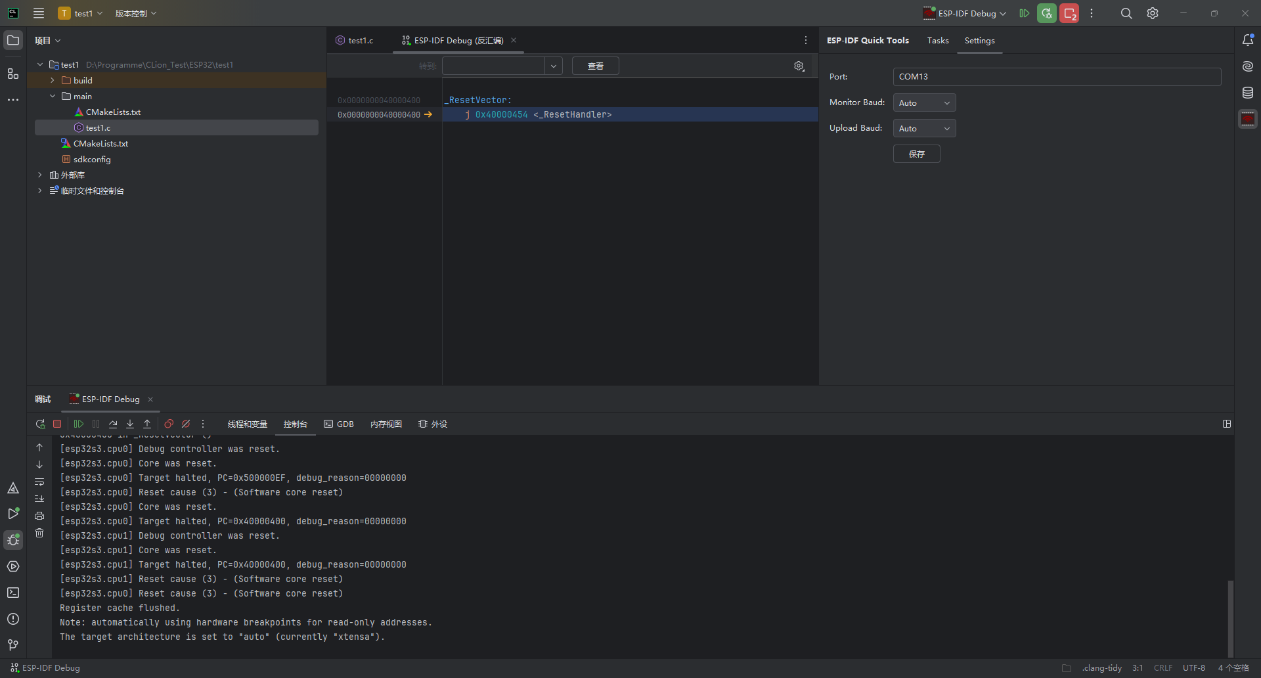This screenshot has width=1261, height=678.
Task: Open Git version control tool window
Action: [13, 645]
